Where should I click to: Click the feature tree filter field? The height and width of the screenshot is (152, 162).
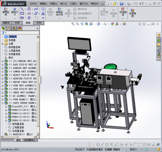pos(20,33)
